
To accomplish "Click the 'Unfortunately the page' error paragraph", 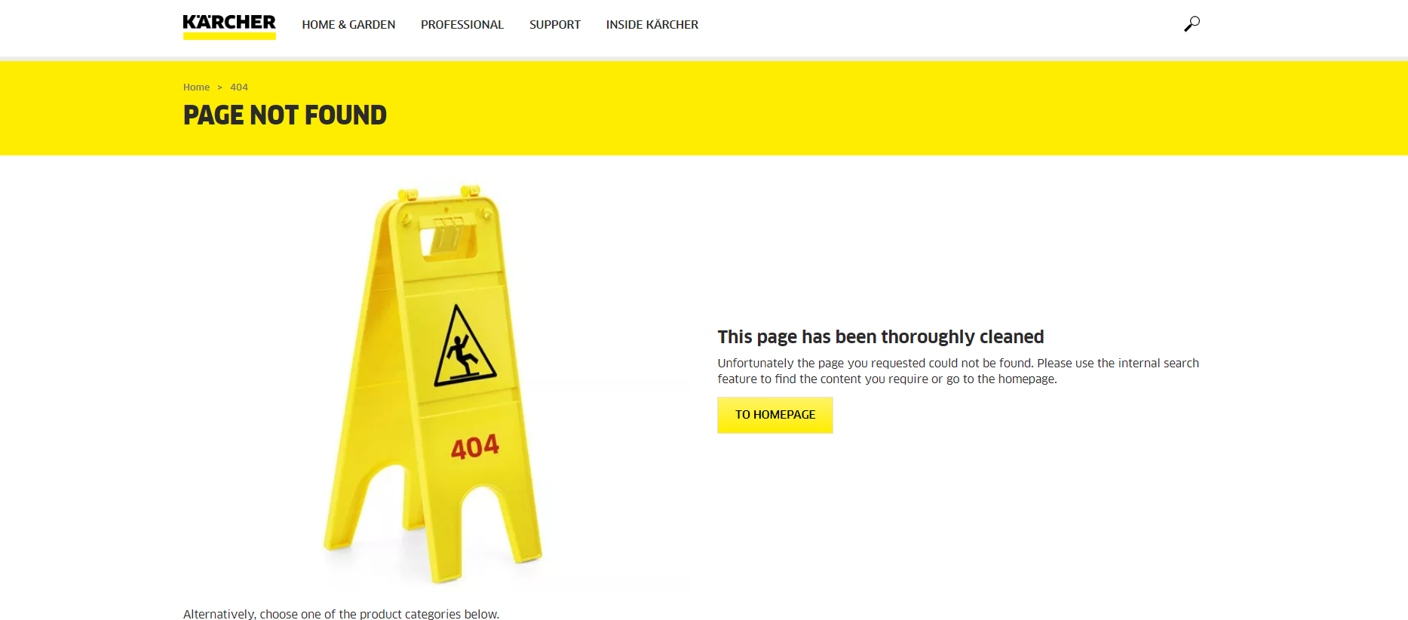I will (x=958, y=371).
